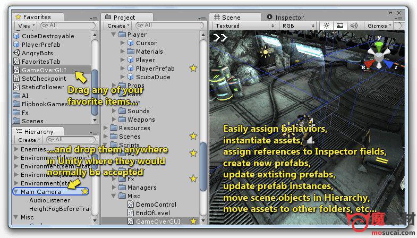417x238 pixels.
Task: Click the FavoritesTab C# script icon
Action: [x=16, y=62]
